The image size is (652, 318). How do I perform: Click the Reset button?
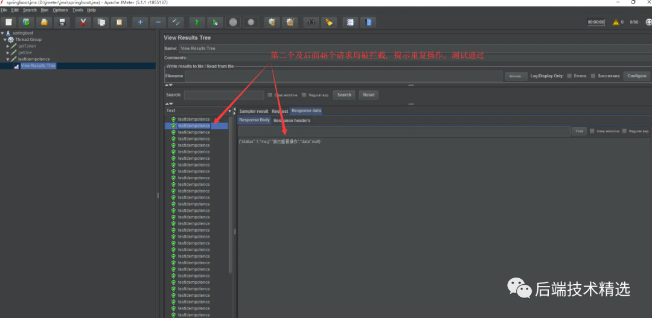click(369, 95)
